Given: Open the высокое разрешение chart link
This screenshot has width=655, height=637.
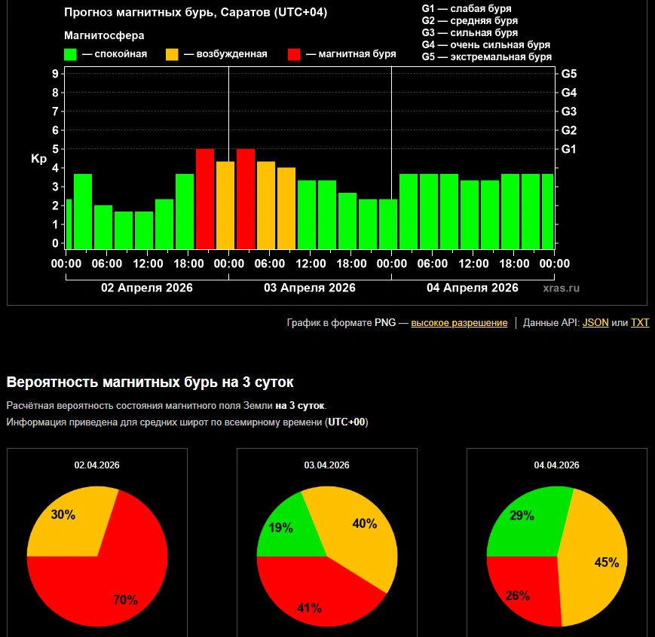Looking at the screenshot, I should [x=459, y=323].
